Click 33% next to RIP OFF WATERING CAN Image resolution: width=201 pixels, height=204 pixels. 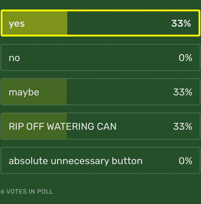click(183, 126)
